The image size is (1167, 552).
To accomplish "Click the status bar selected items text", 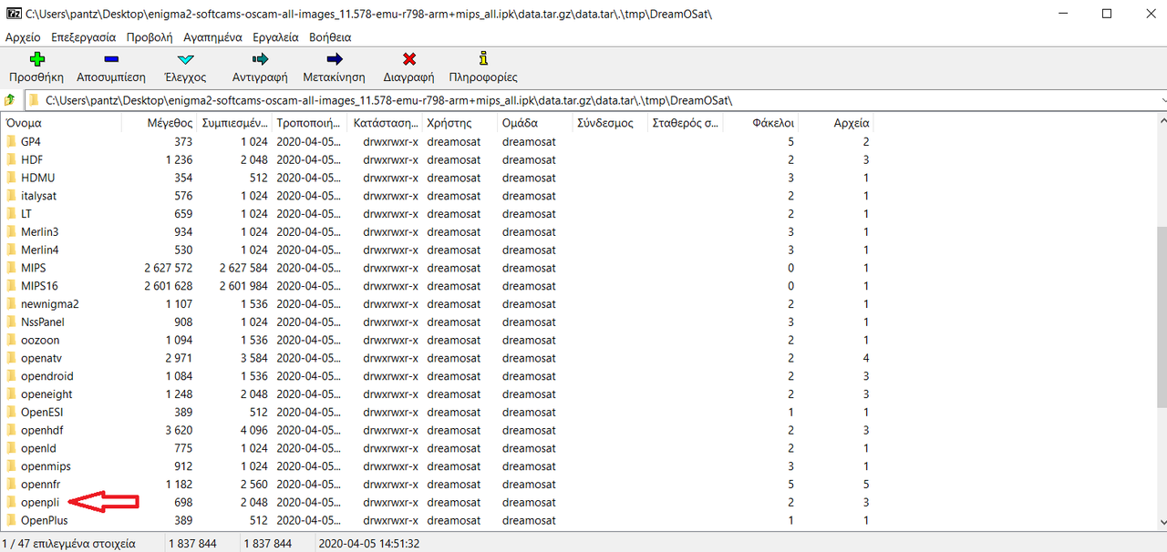I will coord(69,543).
